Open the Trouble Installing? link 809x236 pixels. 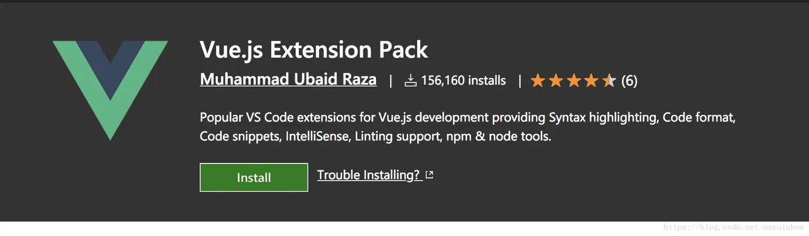369,175
